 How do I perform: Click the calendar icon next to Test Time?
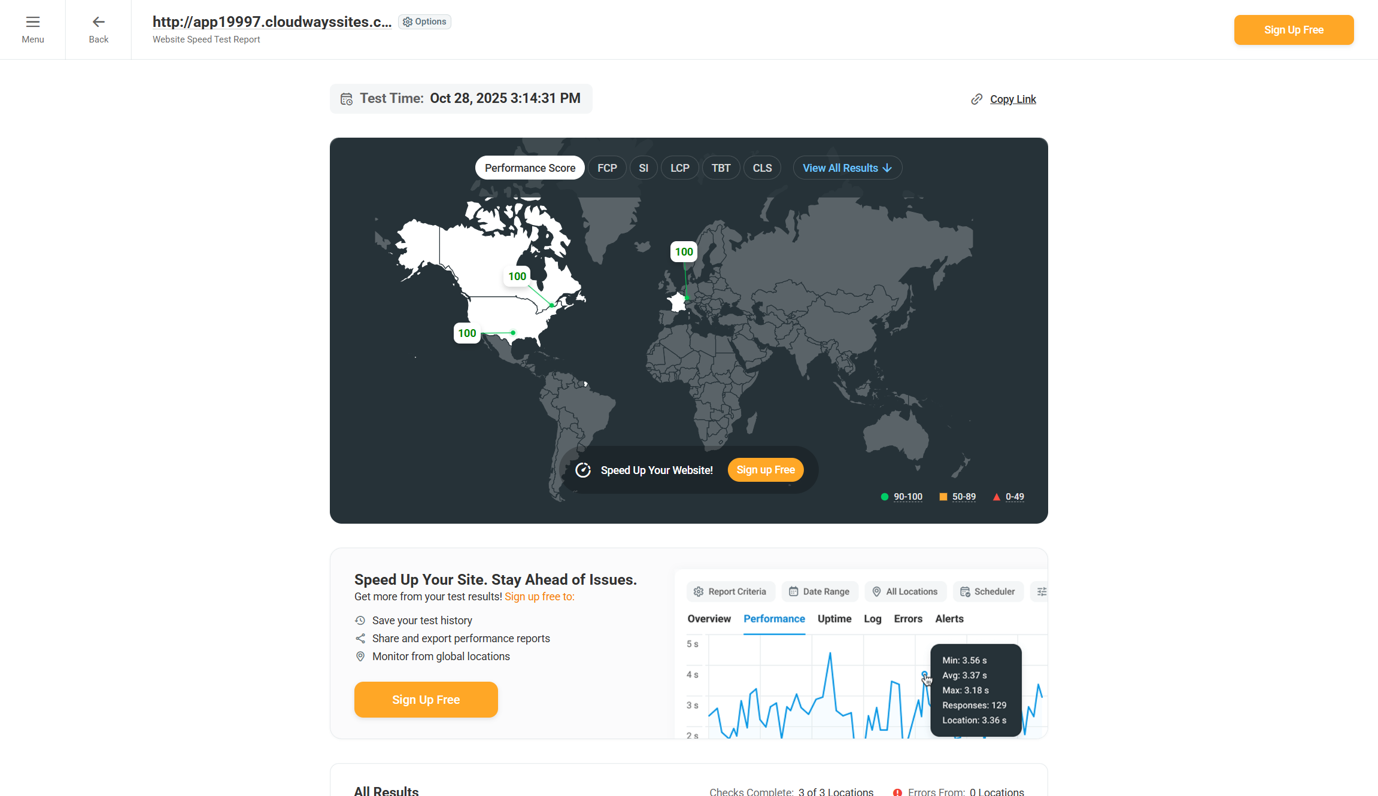[346, 99]
